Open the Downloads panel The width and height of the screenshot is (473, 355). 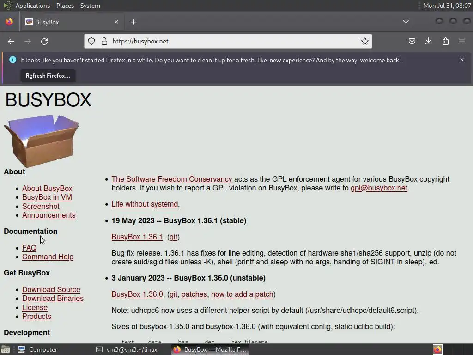428,41
